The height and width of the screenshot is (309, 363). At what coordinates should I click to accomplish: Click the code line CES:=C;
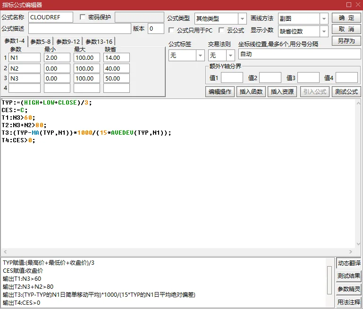(15, 110)
